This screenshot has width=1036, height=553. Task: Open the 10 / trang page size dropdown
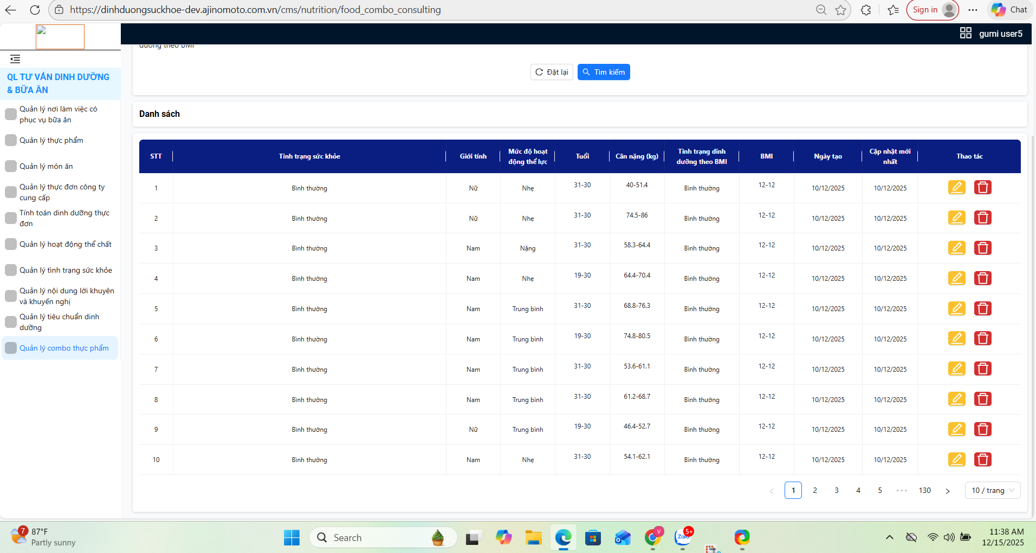click(x=993, y=490)
